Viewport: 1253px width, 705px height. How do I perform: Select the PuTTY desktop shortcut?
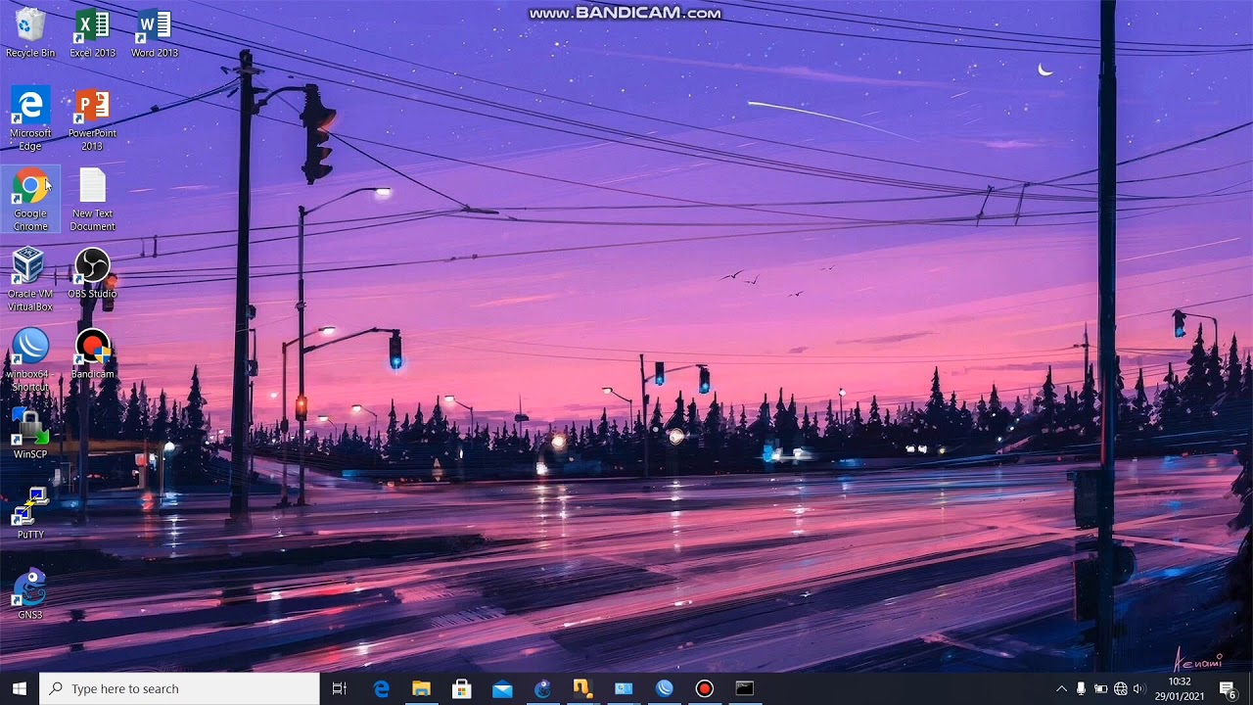point(30,515)
